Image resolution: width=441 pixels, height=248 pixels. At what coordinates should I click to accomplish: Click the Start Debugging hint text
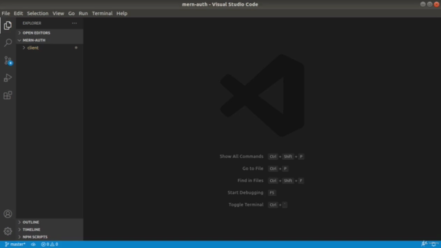pyautogui.click(x=245, y=193)
